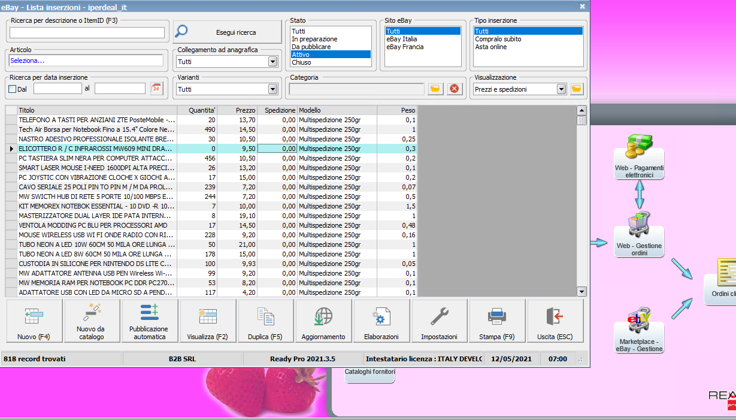Image resolution: width=736 pixels, height=420 pixels.
Task: Sort by the Modello column header
Action: click(x=337, y=110)
